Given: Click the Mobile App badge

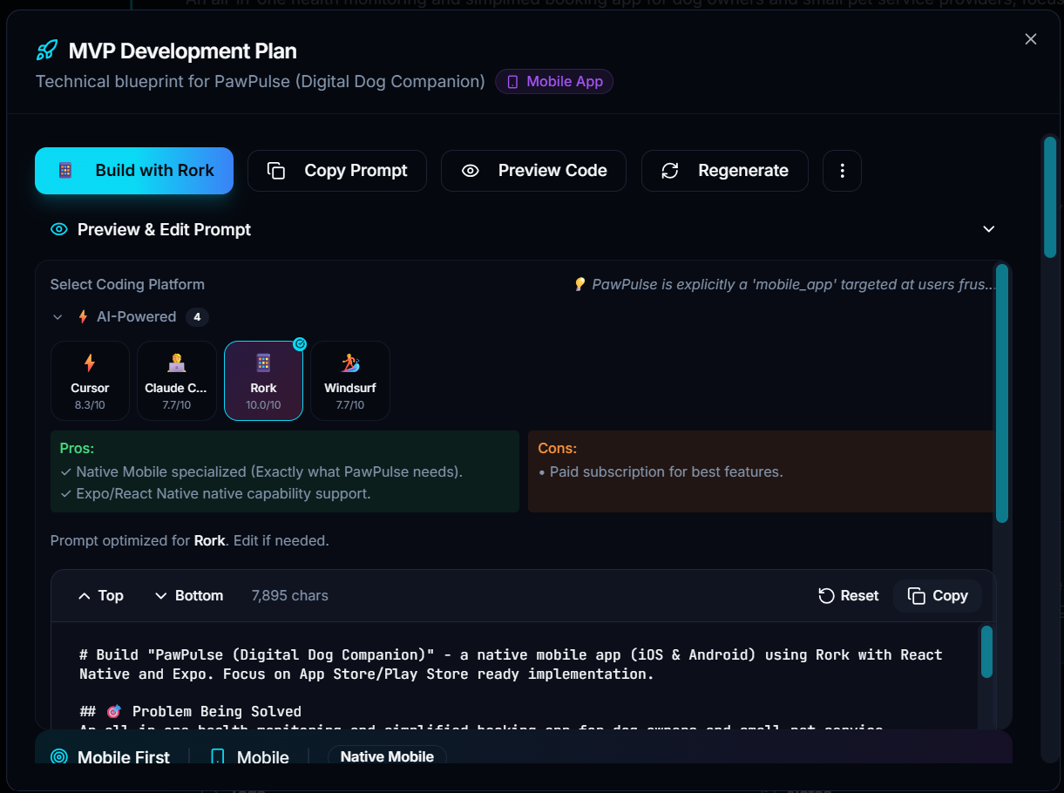Looking at the screenshot, I should [x=554, y=82].
